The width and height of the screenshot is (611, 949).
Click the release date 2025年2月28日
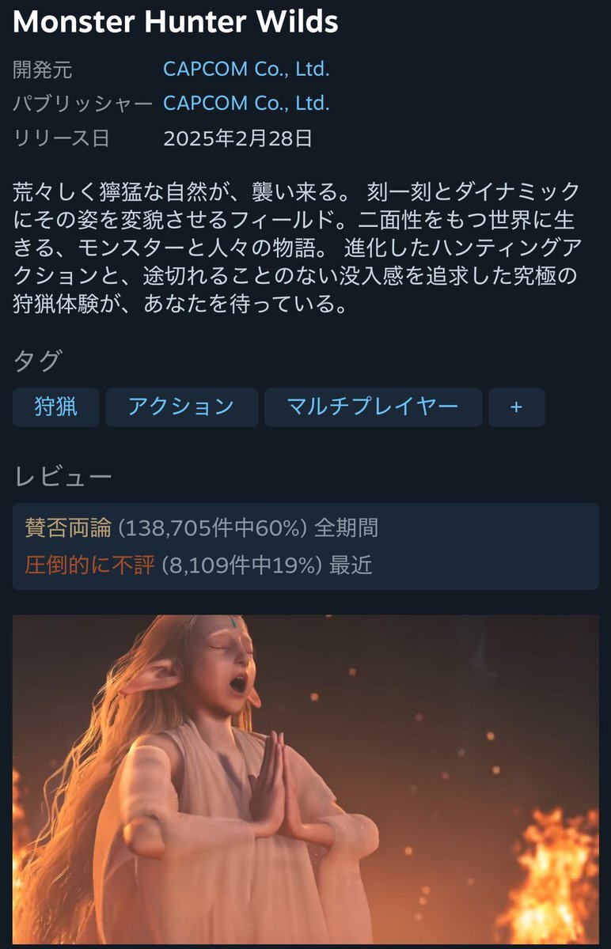(x=238, y=138)
